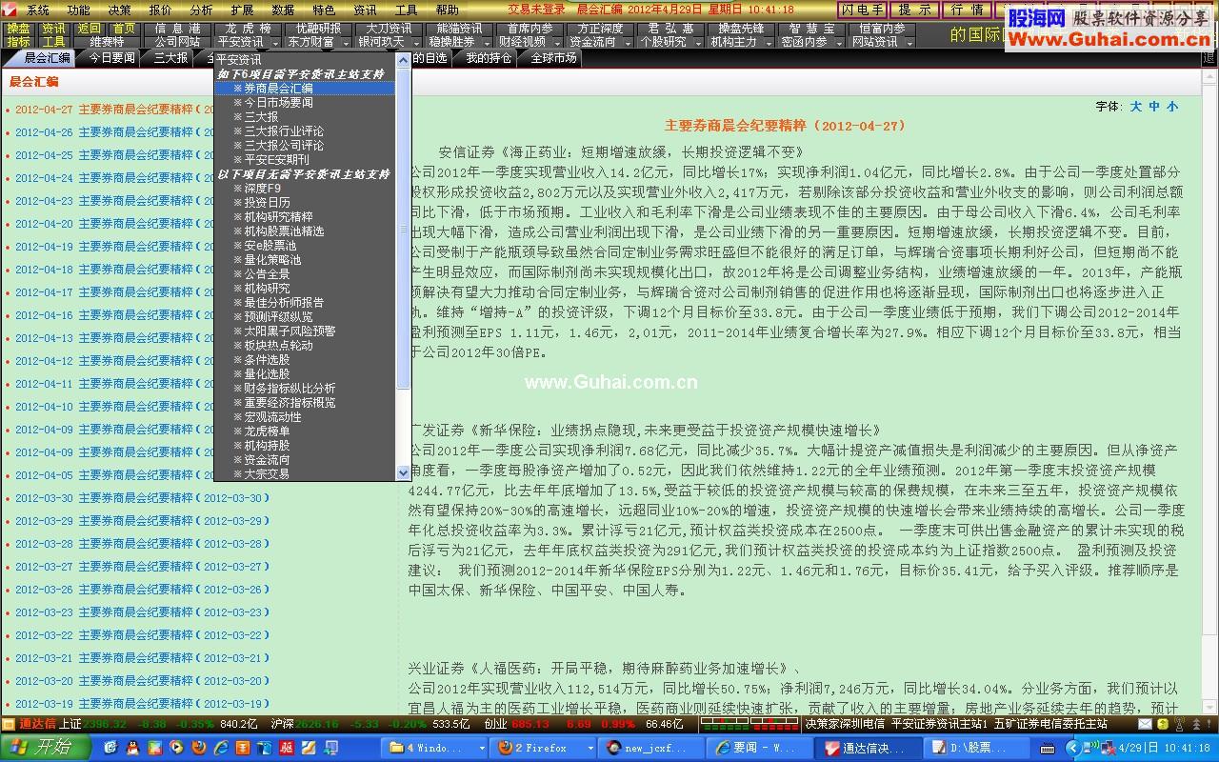Click 资讯工具 toolbar button

[x=53, y=35]
